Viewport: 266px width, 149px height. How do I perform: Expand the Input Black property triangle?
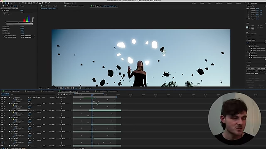click(3, 26)
